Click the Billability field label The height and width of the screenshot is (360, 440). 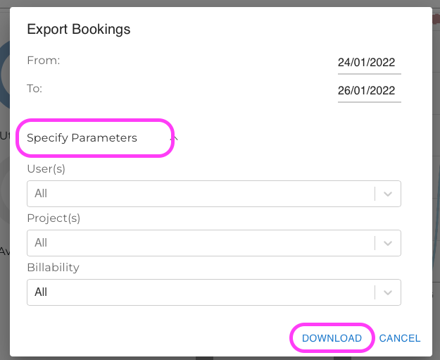53,268
